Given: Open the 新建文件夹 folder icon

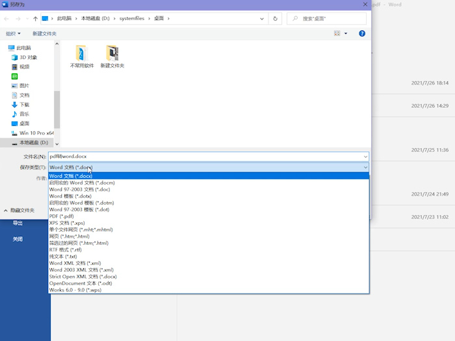Looking at the screenshot, I should tap(112, 57).
